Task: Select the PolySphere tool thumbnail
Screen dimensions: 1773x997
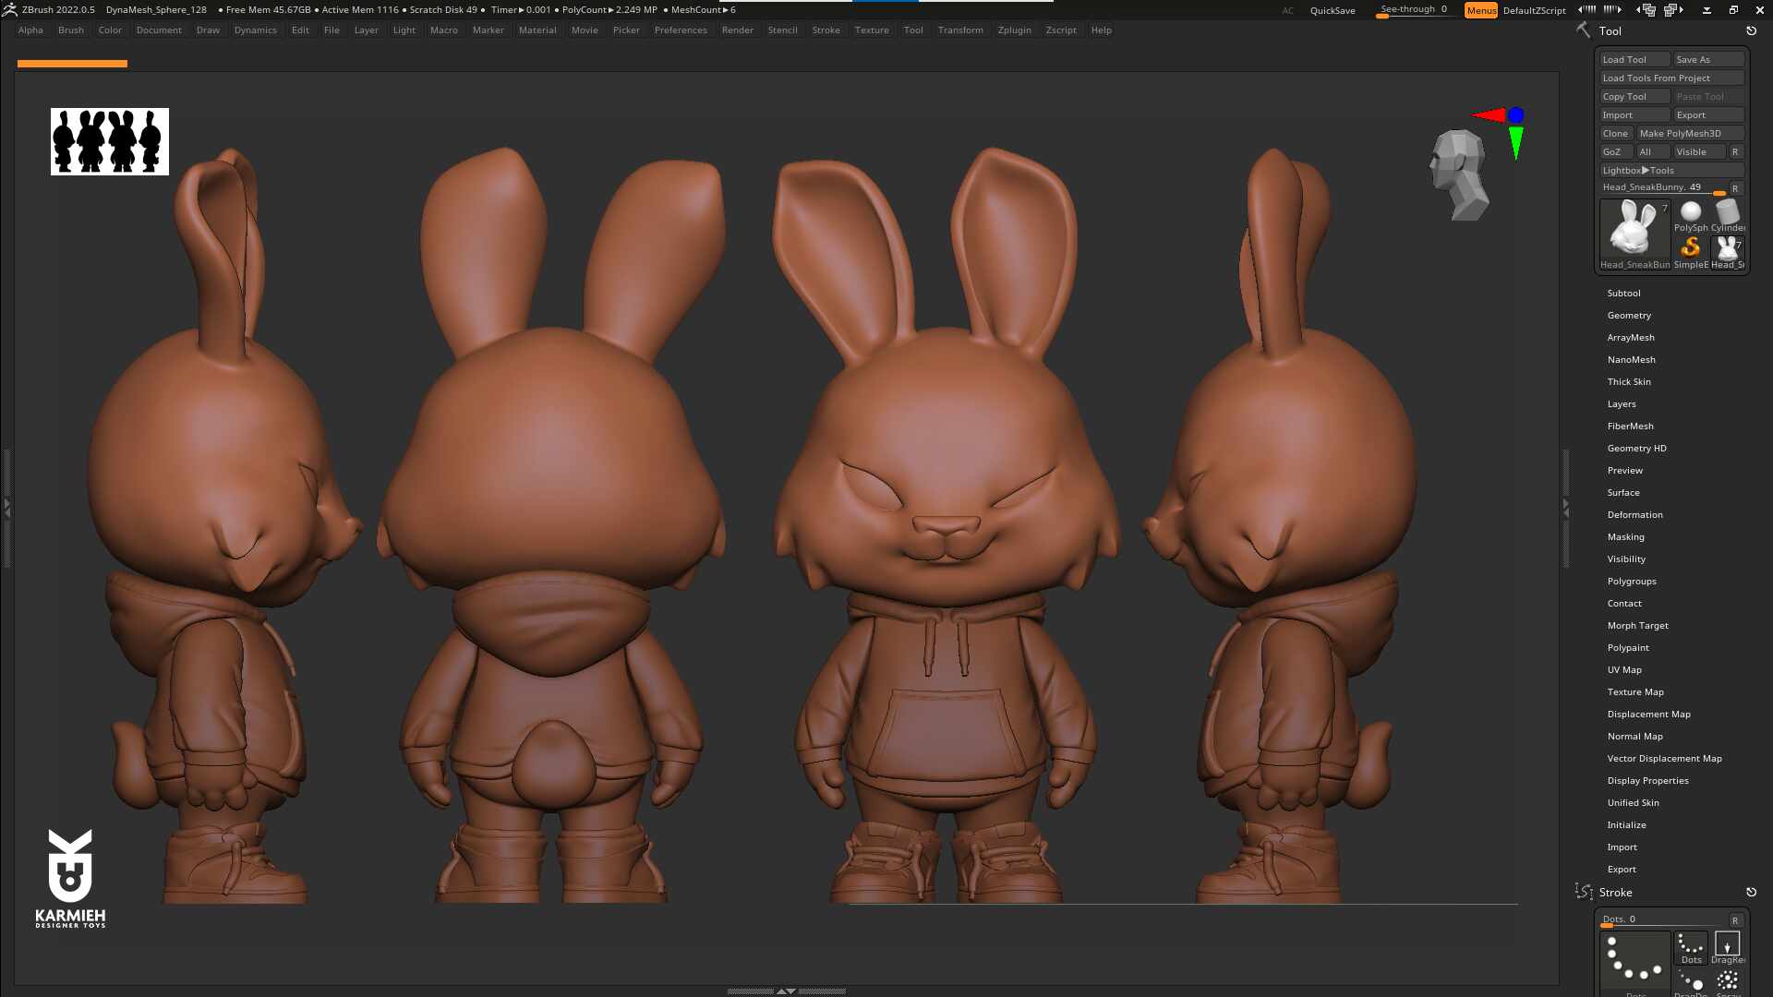Action: 1690,214
